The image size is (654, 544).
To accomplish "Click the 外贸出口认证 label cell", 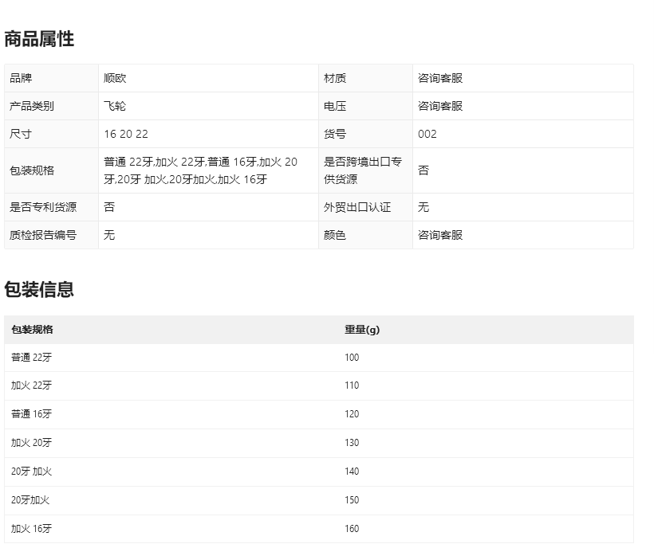I will point(357,207).
